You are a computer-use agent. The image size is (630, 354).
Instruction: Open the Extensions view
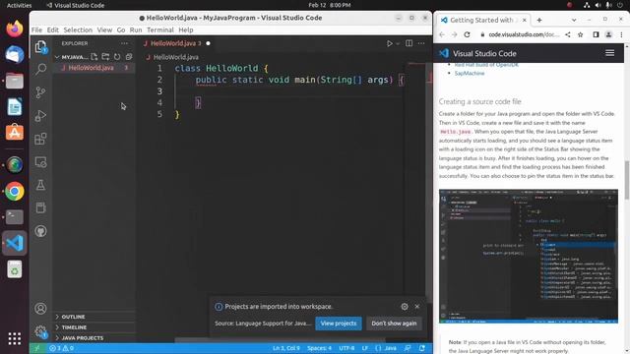pos(40,139)
